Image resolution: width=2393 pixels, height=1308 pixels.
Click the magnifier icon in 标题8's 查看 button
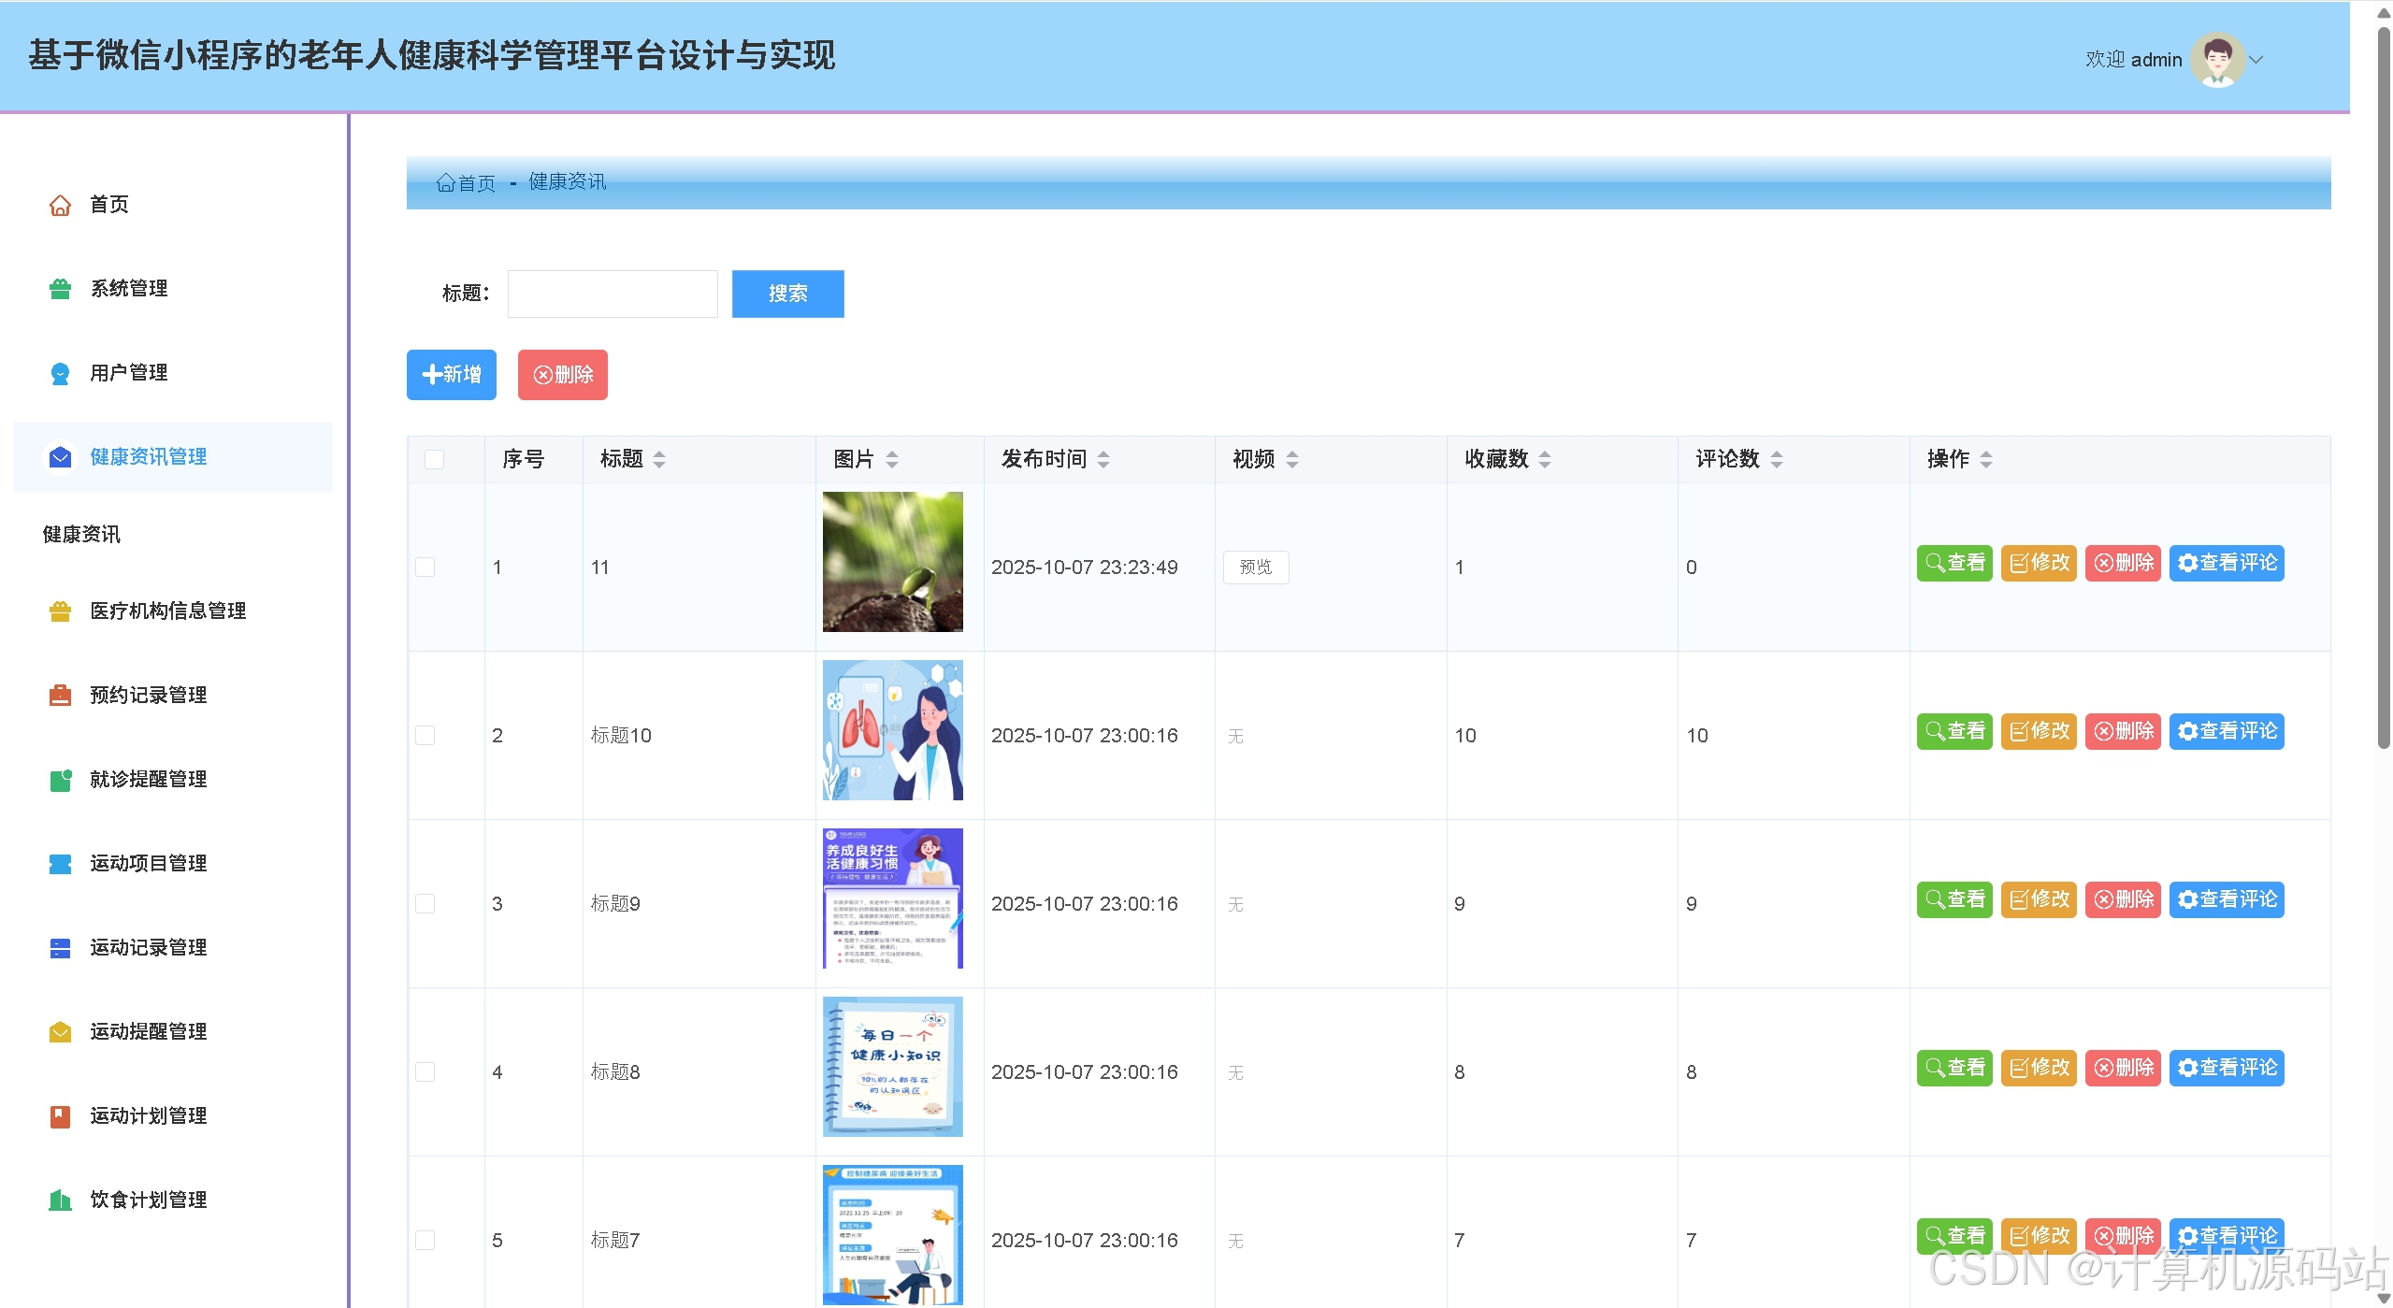coord(1935,1068)
